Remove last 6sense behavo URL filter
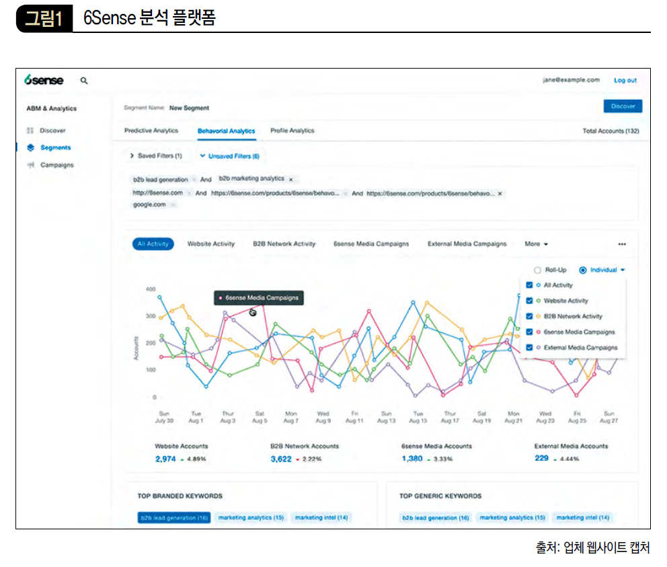 (x=500, y=194)
